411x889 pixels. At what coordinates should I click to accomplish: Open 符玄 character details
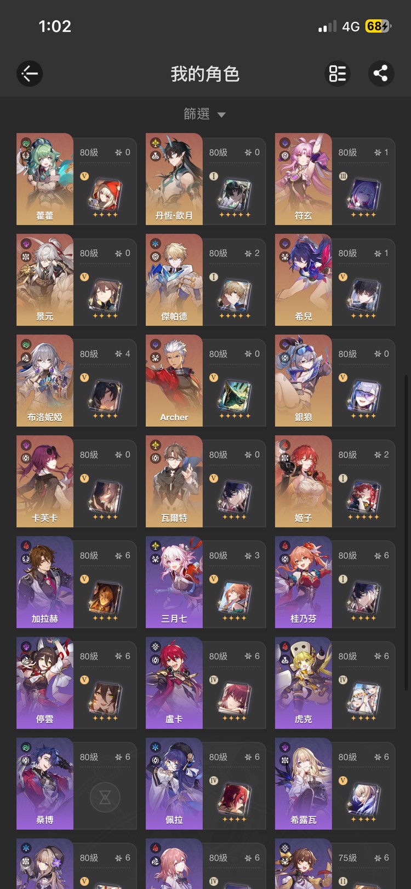335,179
